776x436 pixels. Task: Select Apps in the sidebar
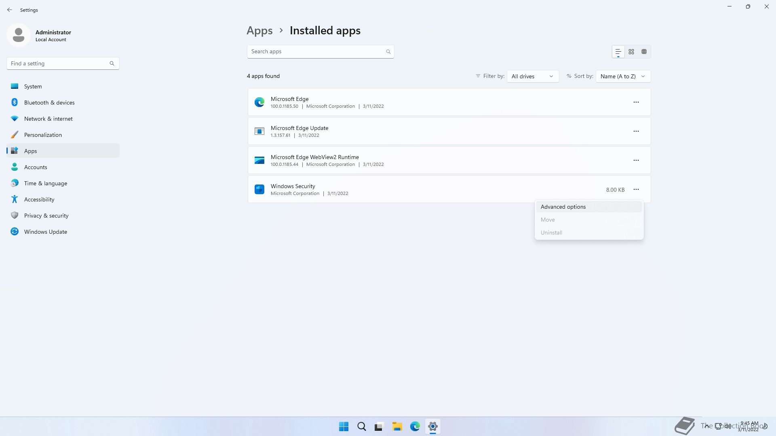pos(63,151)
